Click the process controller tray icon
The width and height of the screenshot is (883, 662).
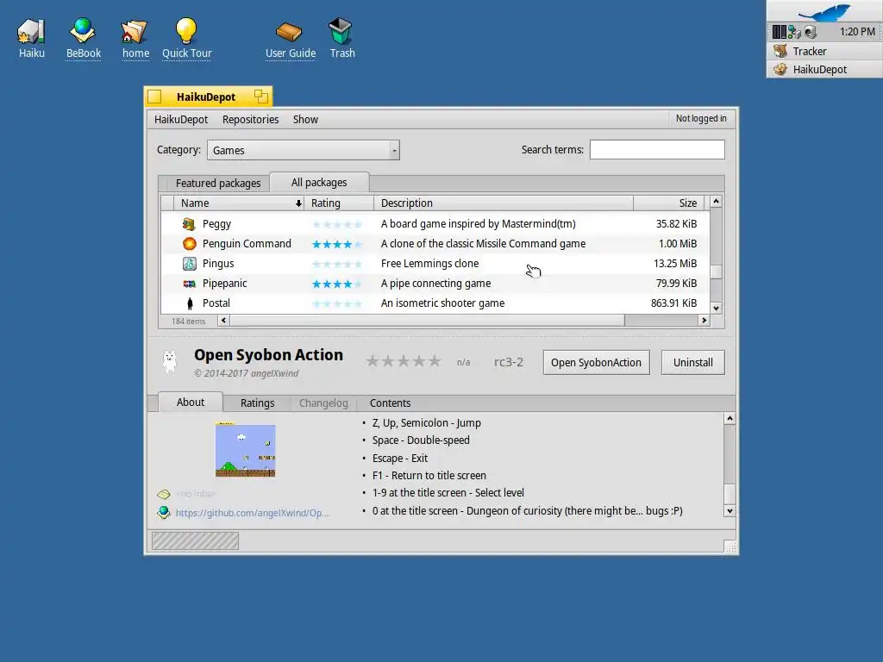click(x=779, y=32)
